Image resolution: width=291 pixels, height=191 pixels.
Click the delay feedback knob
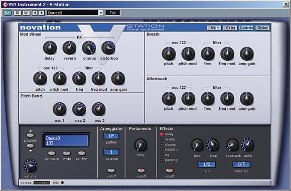point(232,145)
